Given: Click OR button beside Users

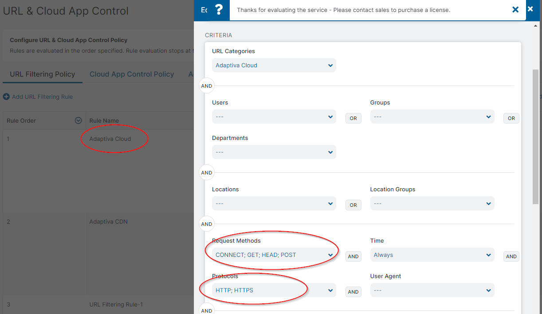Looking at the screenshot, I should [x=353, y=118].
